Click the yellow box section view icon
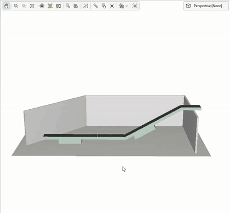 pyautogui.click(x=58, y=6)
